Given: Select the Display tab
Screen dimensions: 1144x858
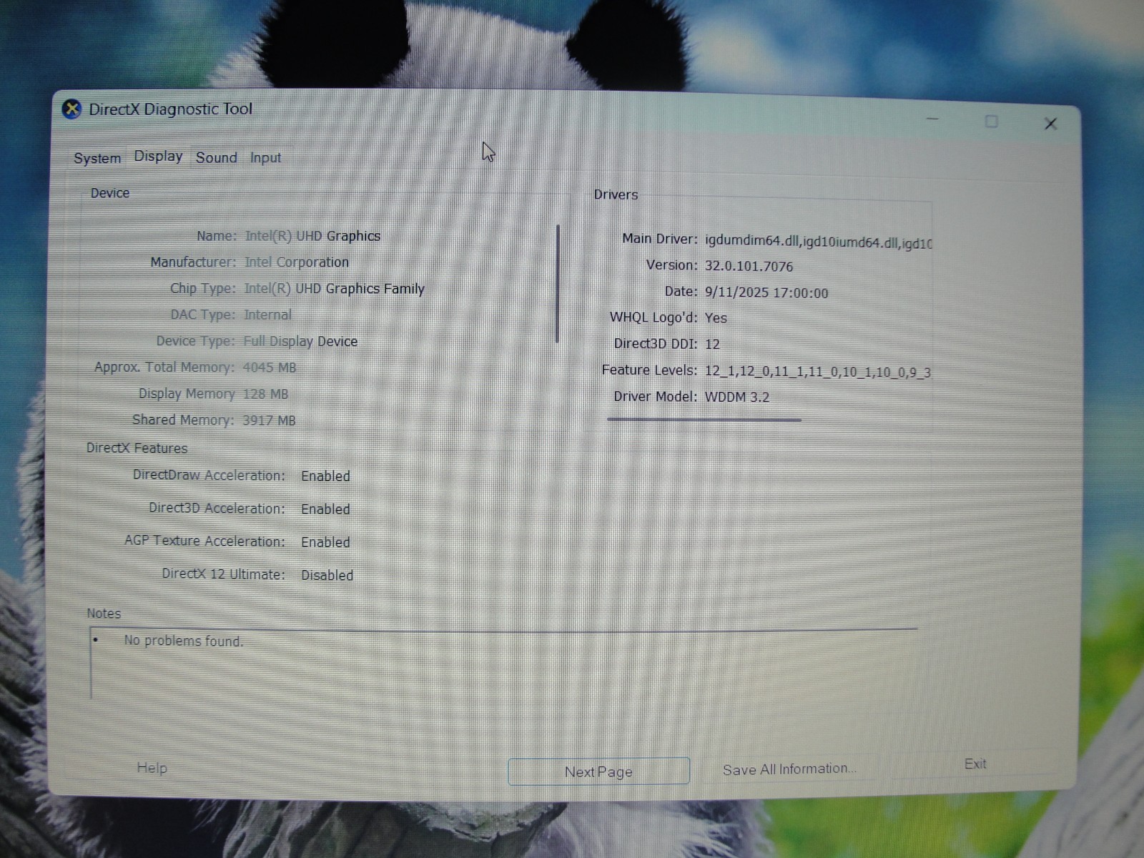Looking at the screenshot, I should [x=158, y=157].
